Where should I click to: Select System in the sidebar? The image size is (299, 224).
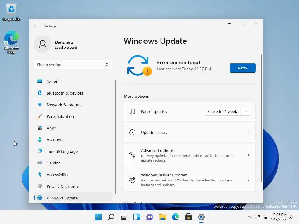(73, 81)
